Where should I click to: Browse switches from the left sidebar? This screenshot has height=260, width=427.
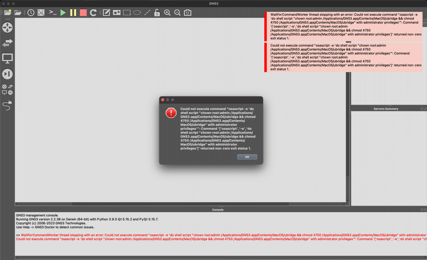coord(8,43)
